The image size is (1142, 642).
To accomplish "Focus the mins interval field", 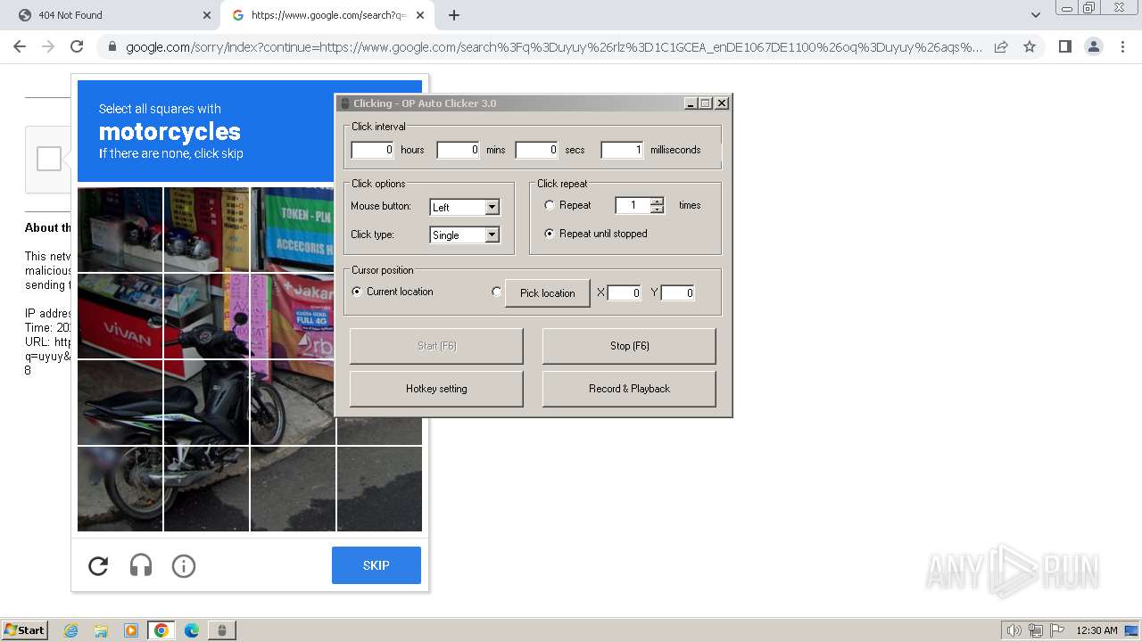I will coord(459,150).
